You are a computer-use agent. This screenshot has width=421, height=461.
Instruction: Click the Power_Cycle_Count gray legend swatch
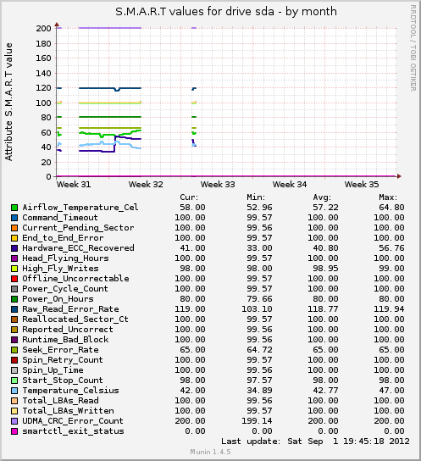tap(14, 289)
